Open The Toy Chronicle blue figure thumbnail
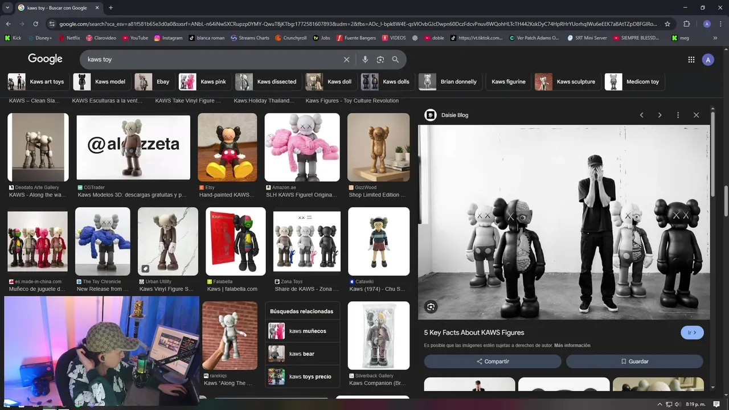Screen dimensions: 729x410 (x=103, y=241)
